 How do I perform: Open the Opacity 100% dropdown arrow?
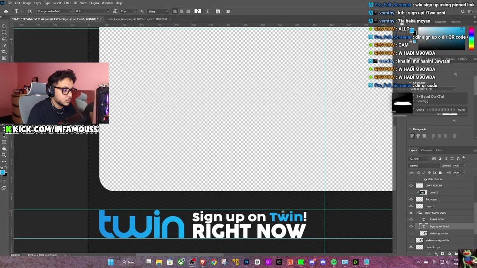click(x=462, y=166)
